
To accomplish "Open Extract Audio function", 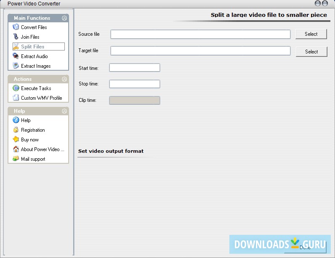I will click(x=35, y=56).
